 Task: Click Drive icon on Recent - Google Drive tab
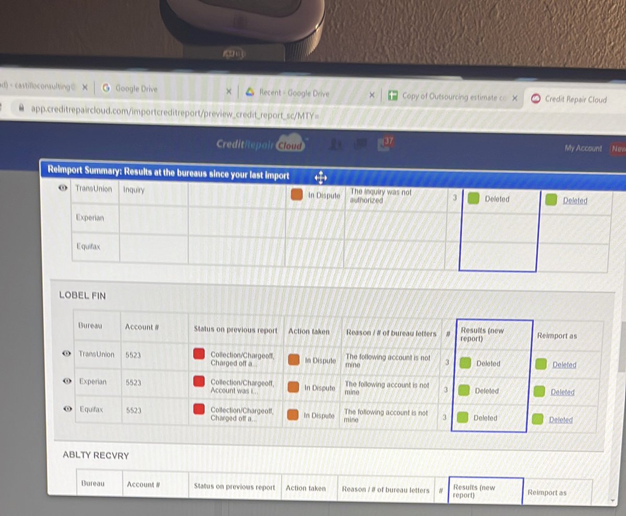(249, 92)
